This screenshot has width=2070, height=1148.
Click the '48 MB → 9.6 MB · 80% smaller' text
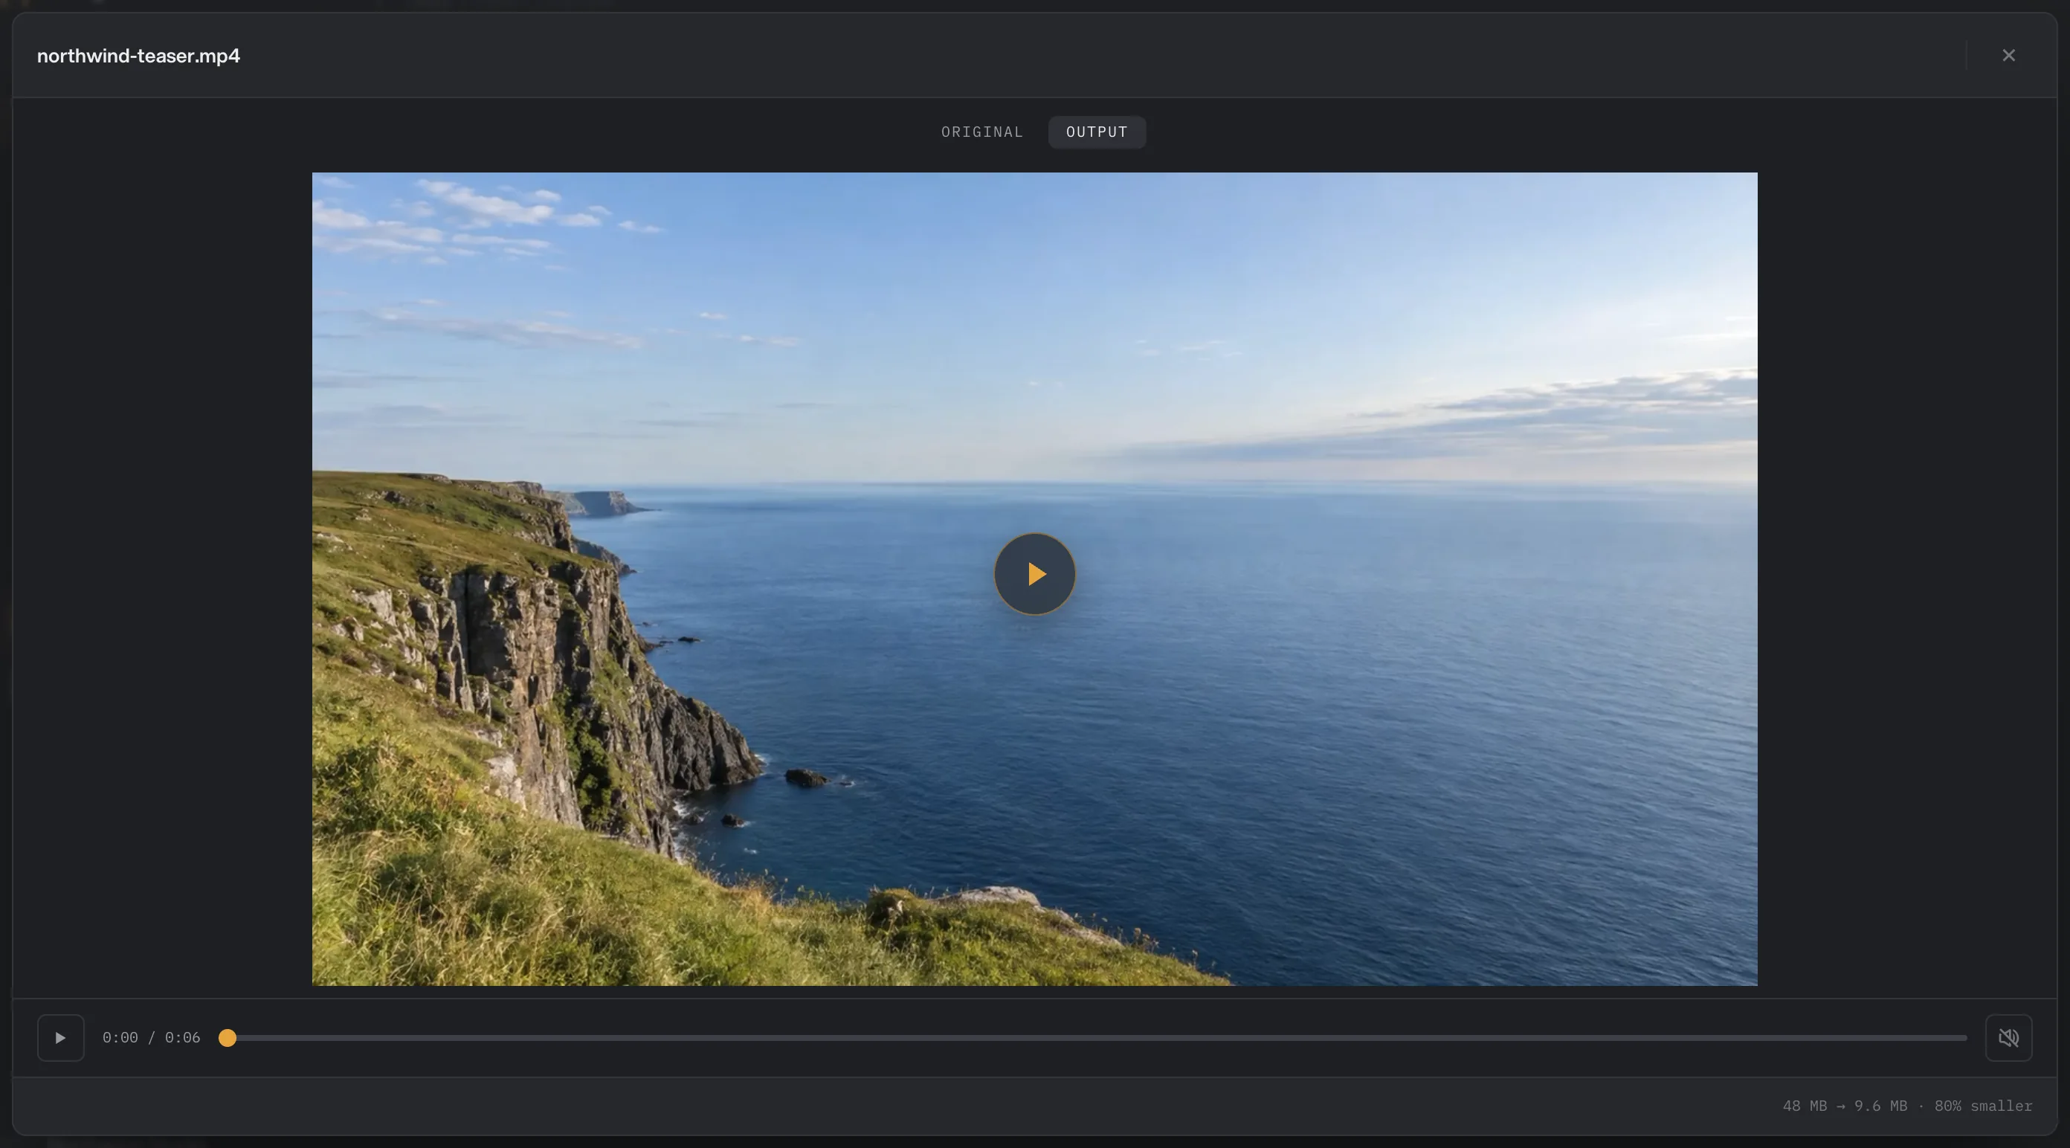[1907, 1106]
